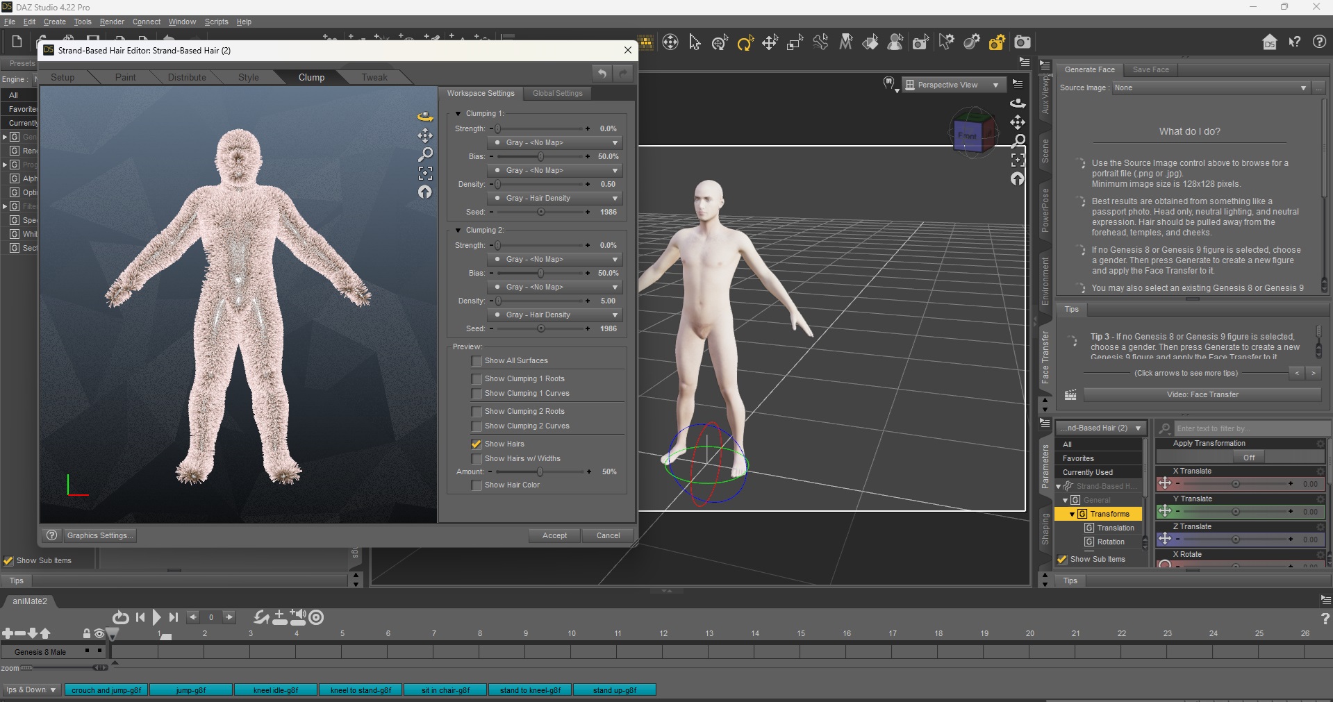The height and width of the screenshot is (702, 1333).
Task: Select the Rotate tool in the toolbar
Action: point(745,43)
